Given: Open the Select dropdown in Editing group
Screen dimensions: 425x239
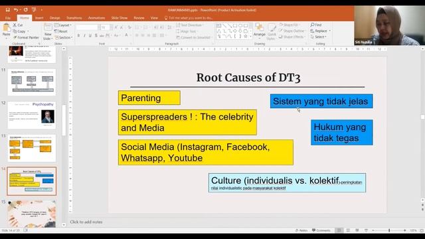Looking at the screenshot, I should [x=319, y=37].
